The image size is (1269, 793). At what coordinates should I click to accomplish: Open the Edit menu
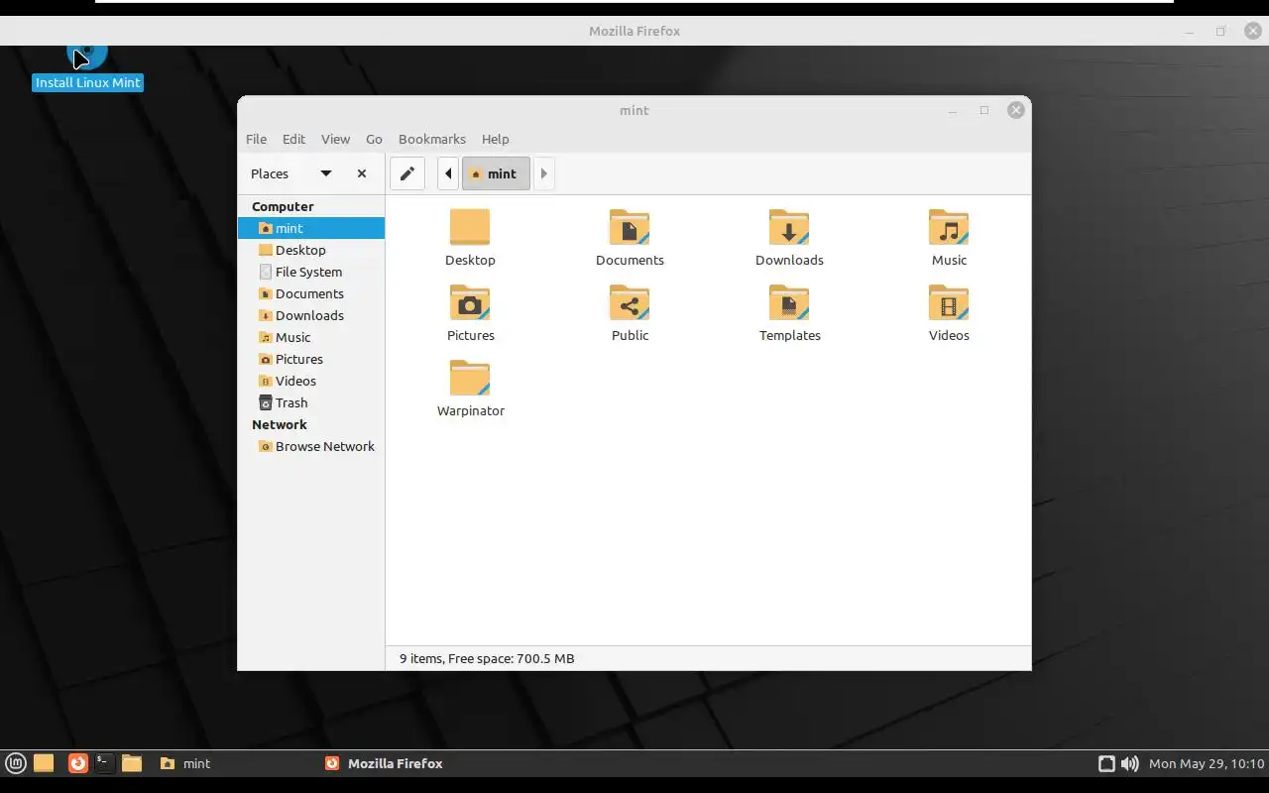[x=293, y=139]
